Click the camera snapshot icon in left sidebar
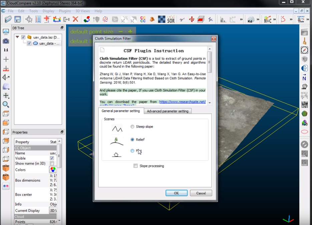312x225 pixels. coord(6,41)
